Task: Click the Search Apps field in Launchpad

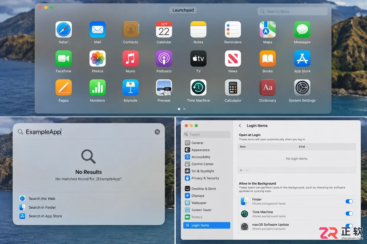Action: pos(293,11)
